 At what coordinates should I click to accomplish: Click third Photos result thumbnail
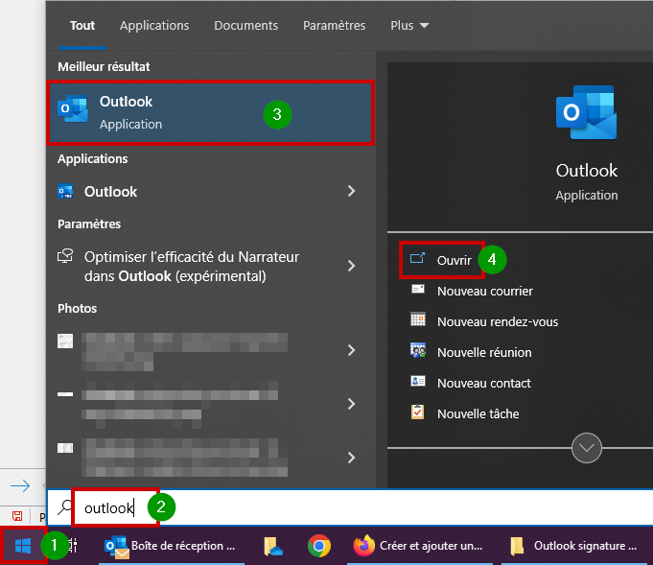coord(65,448)
